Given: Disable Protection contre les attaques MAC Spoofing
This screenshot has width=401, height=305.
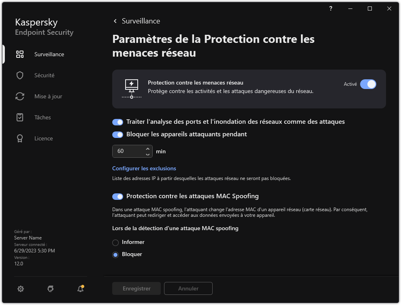Looking at the screenshot, I should (117, 196).
